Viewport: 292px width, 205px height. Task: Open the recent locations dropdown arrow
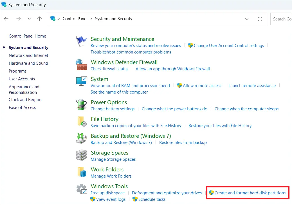[29, 19]
